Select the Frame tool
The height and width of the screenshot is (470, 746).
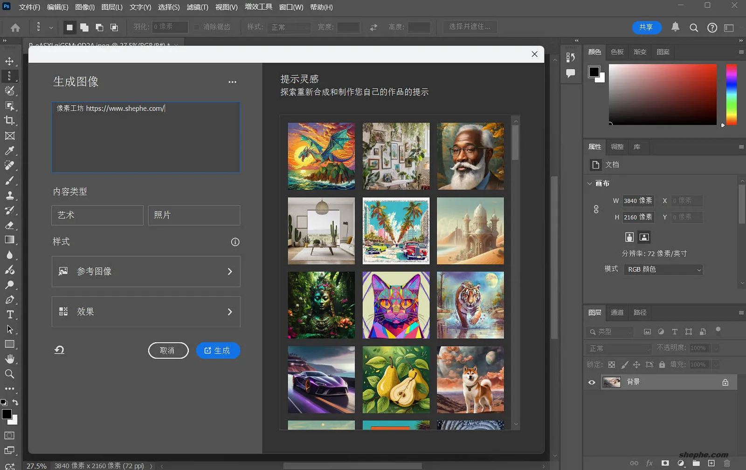click(x=9, y=136)
